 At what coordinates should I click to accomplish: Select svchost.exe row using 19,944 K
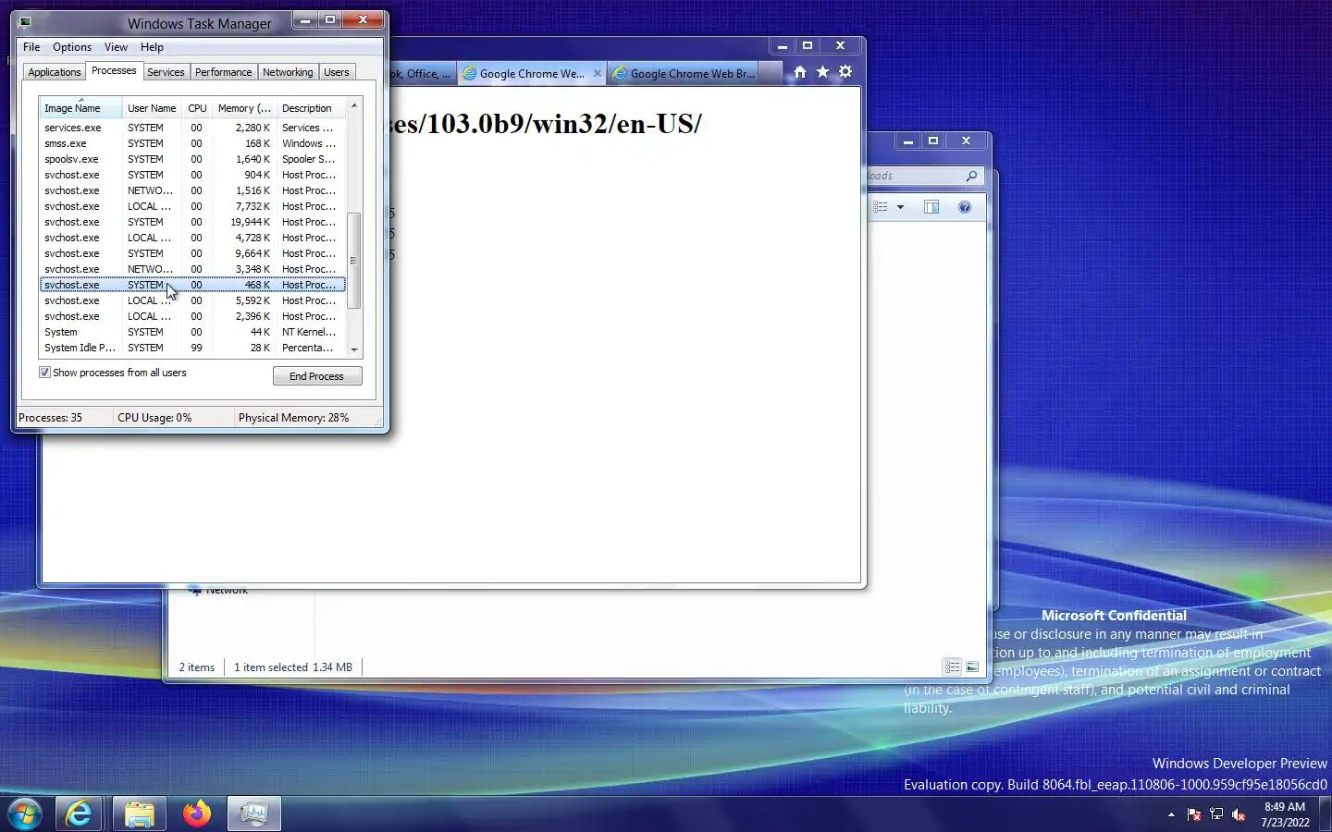[x=192, y=222]
